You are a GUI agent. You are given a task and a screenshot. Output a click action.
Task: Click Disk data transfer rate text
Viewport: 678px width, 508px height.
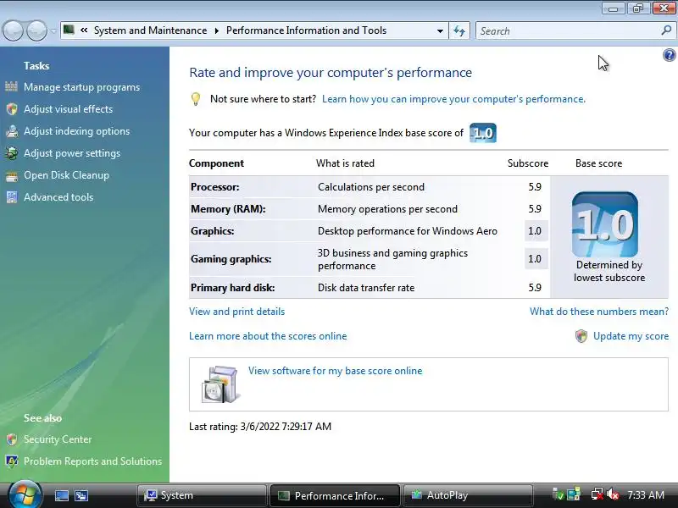[x=366, y=288]
